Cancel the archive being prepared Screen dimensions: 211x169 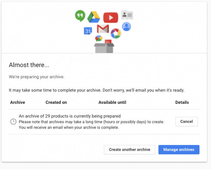(x=186, y=121)
